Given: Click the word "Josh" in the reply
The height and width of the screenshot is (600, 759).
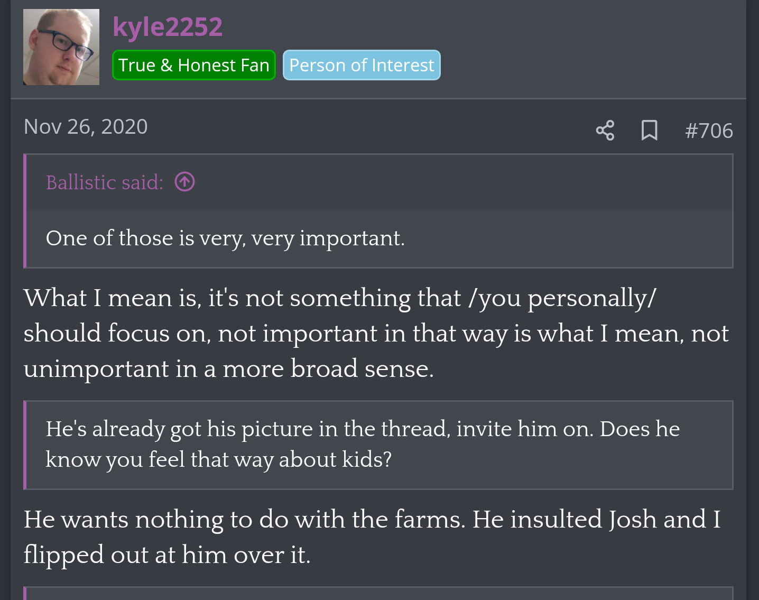Looking at the screenshot, I should click(631, 519).
